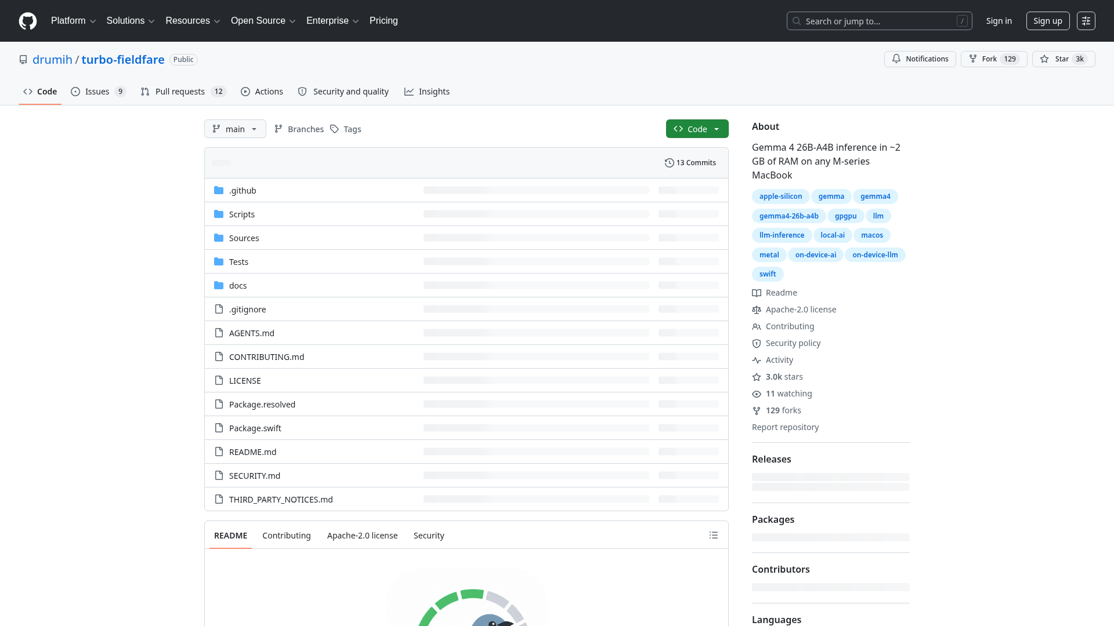View the 129 forks list
This screenshot has height=626, width=1114.
pos(776,410)
